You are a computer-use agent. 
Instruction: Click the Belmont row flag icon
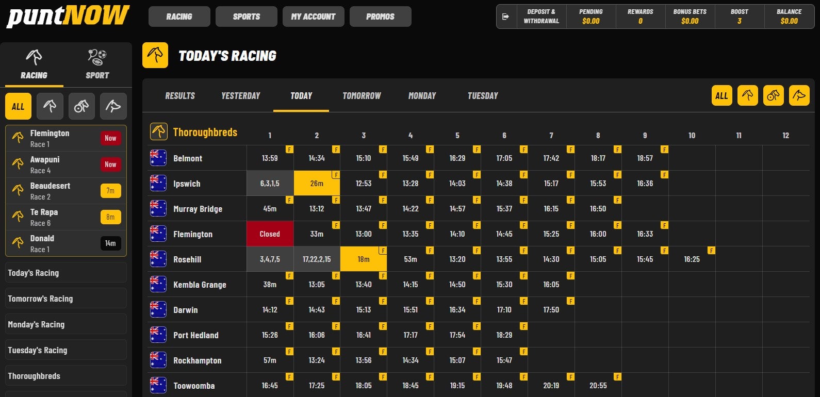[158, 158]
